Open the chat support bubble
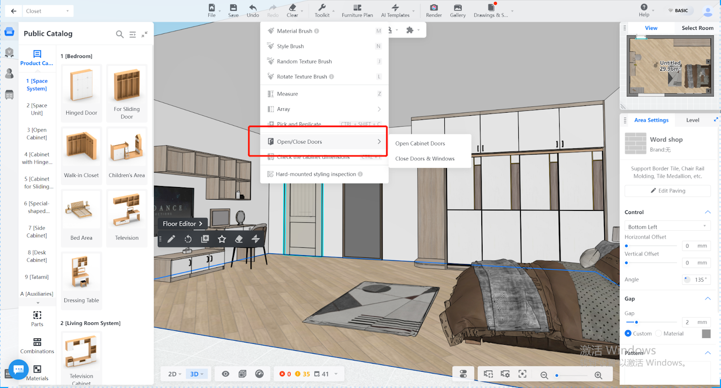721x388 pixels. (18, 370)
